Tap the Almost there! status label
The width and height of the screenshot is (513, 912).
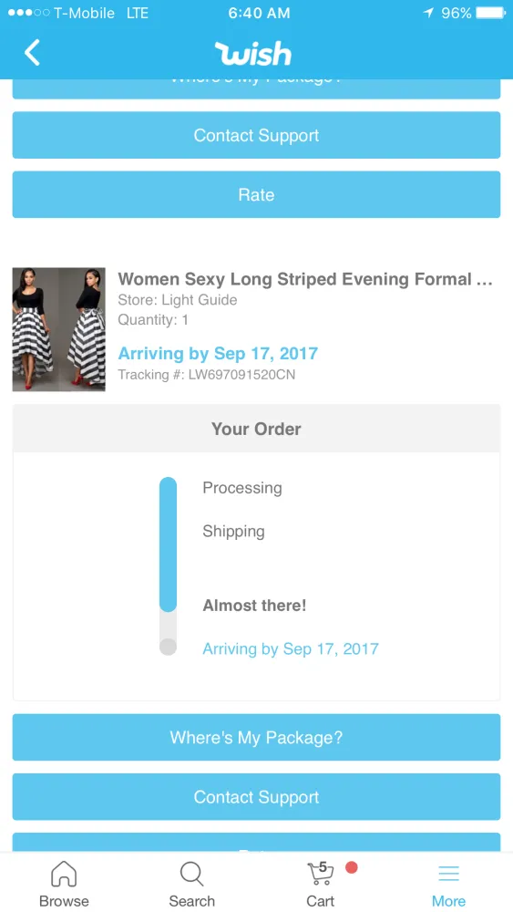point(254,606)
